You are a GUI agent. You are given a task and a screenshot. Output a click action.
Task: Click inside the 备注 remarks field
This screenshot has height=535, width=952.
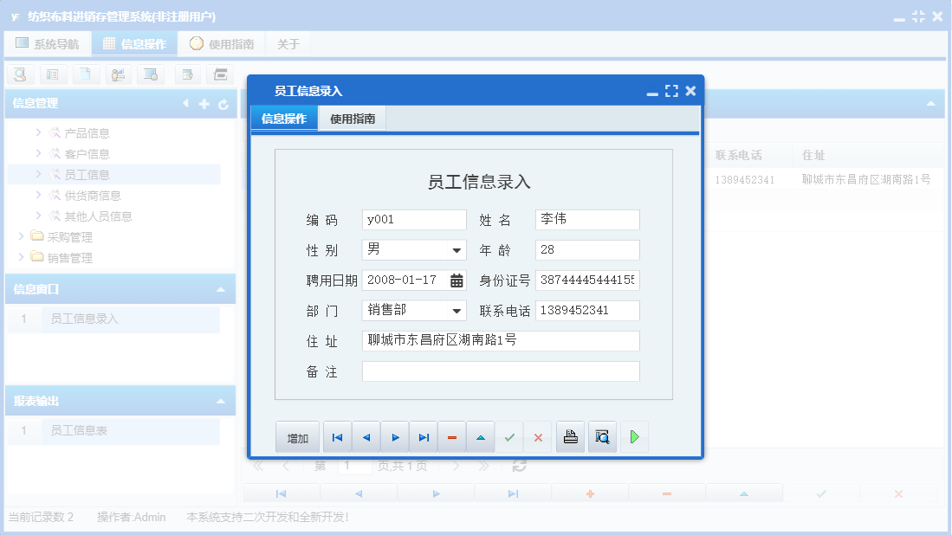(500, 371)
